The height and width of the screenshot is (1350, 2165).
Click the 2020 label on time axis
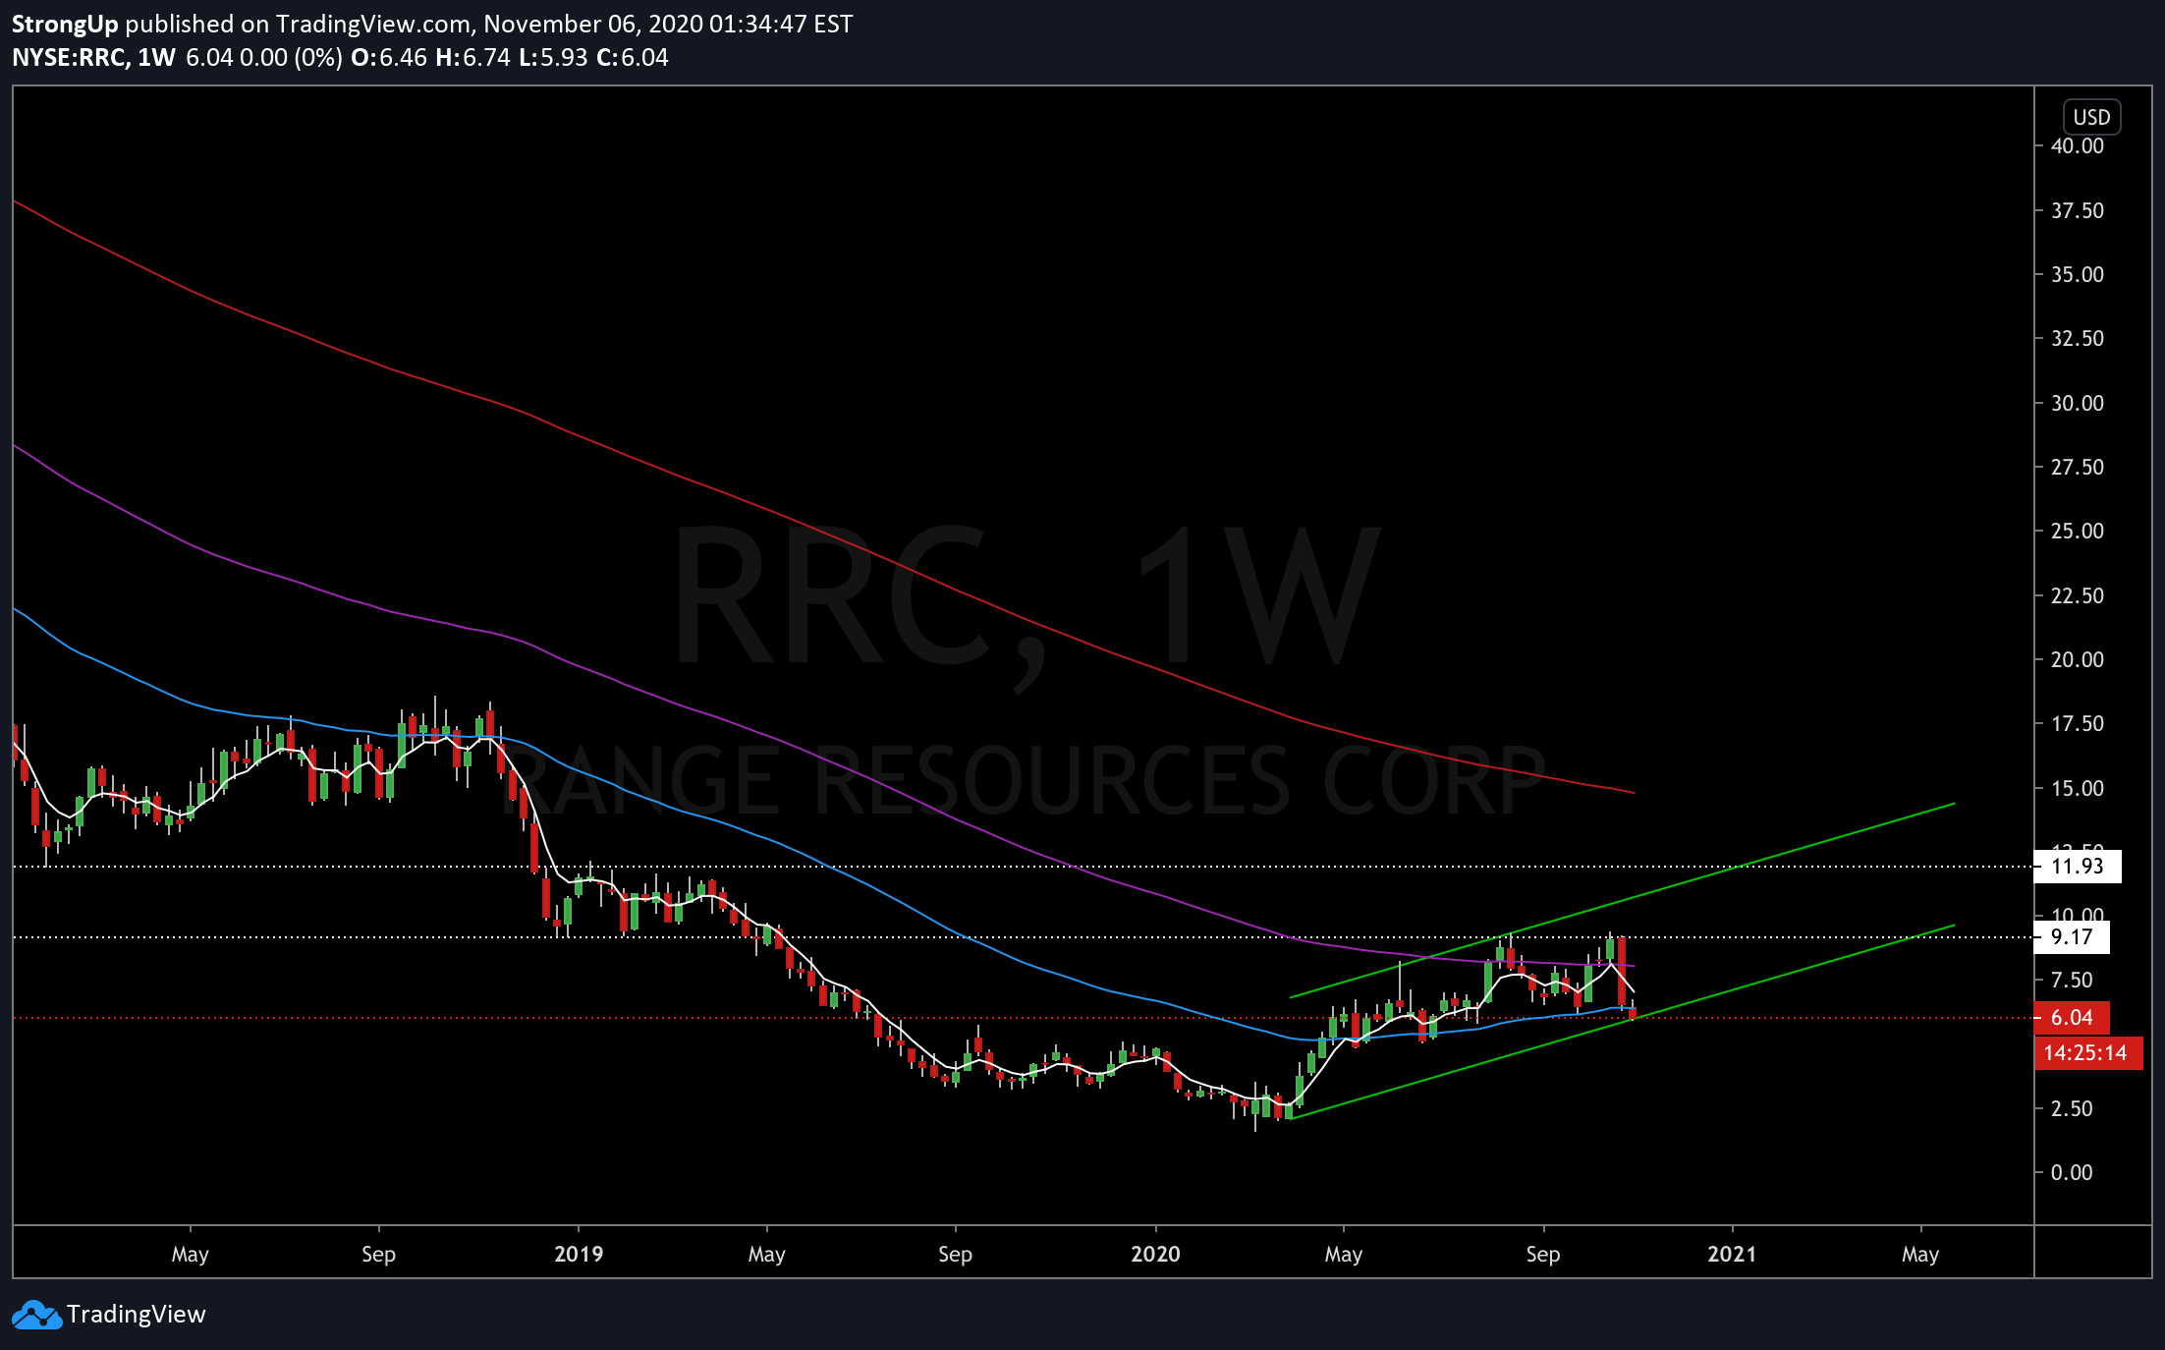[1155, 1254]
